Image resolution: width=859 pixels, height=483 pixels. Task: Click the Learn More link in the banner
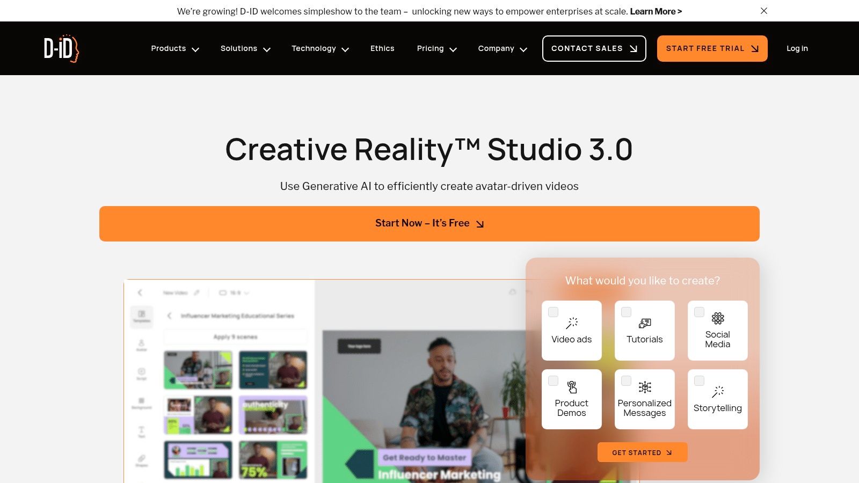point(655,11)
